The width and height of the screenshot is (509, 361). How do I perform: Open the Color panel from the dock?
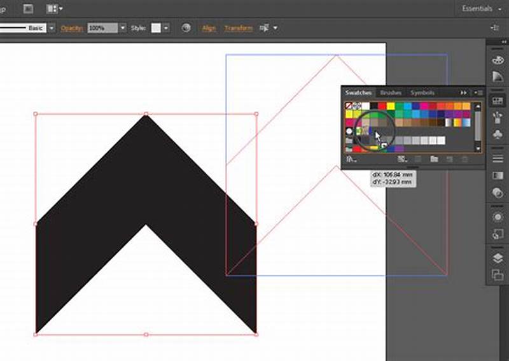(498, 60)
